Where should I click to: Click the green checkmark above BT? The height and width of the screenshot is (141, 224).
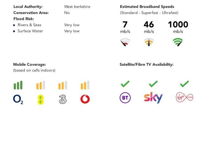pos(125,84)
